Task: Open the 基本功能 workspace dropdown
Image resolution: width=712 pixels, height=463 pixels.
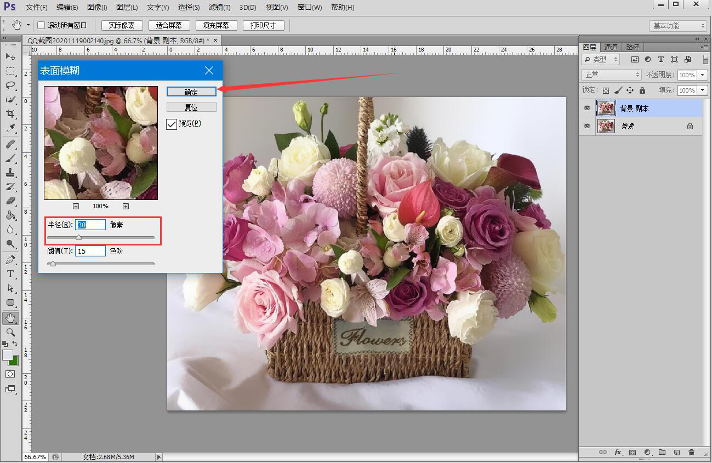Action: pyautogui.click(x=678, y=26)
